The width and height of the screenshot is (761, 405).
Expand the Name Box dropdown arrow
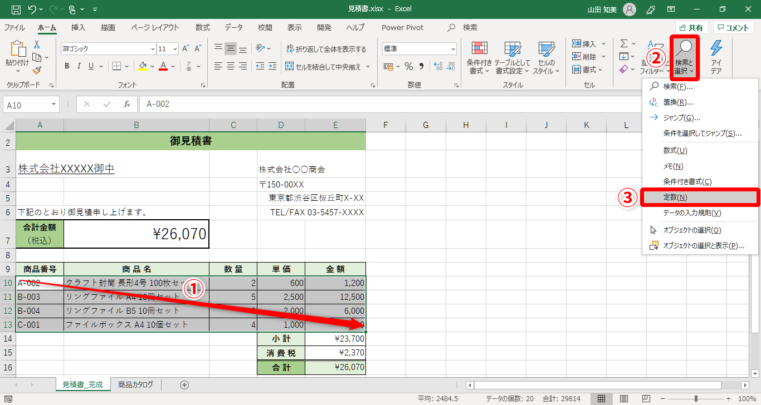pyautogui.click(x=53, y=104)
